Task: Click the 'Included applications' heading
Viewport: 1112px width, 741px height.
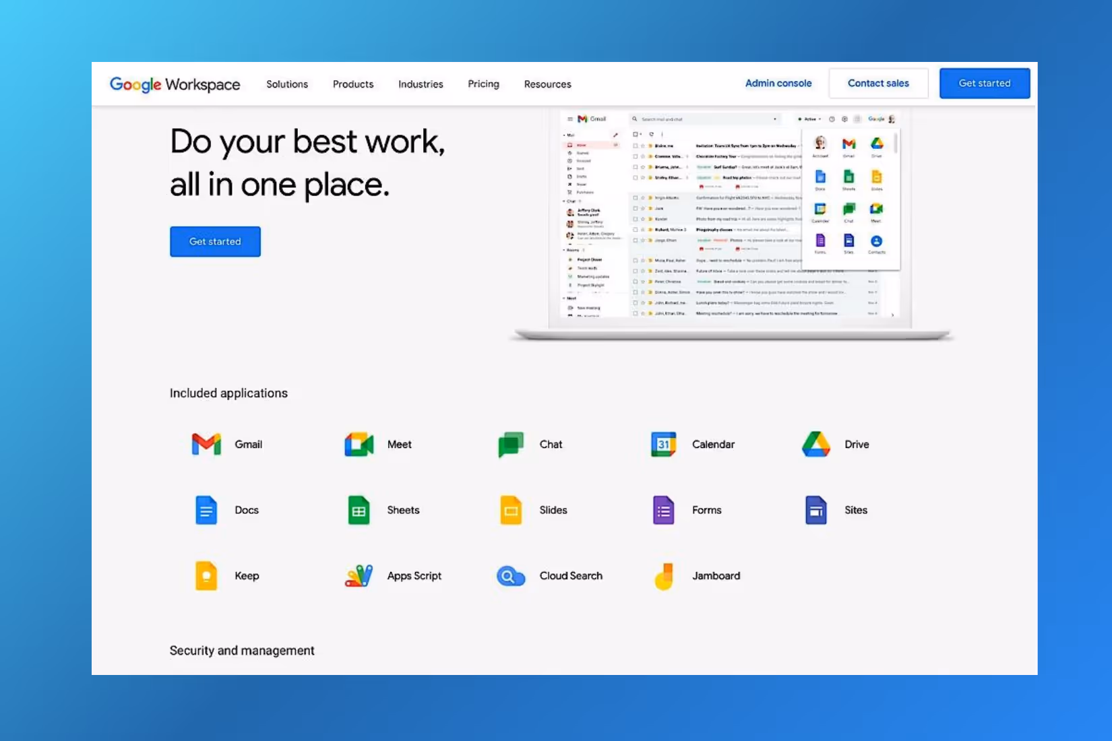Action: click(x=228, y=393)
